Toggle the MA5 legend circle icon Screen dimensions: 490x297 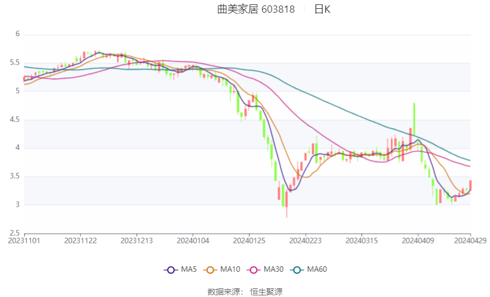[171, 270]
